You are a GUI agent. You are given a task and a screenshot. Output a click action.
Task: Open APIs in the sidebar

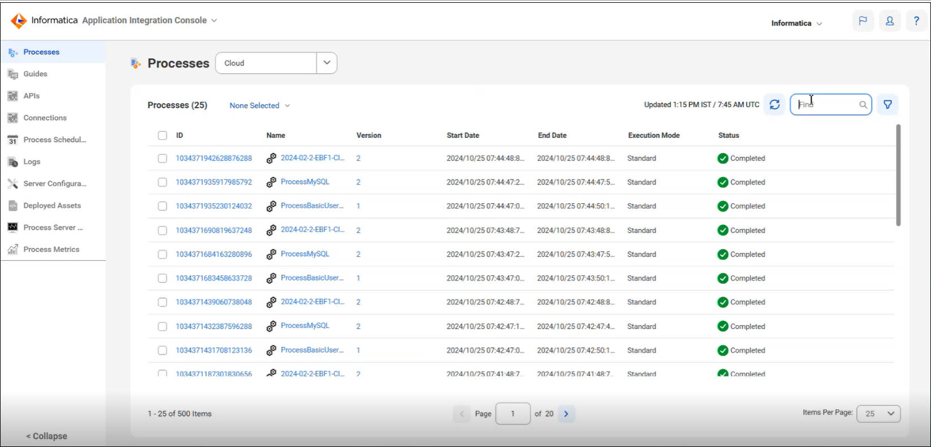tap(32, 96)
